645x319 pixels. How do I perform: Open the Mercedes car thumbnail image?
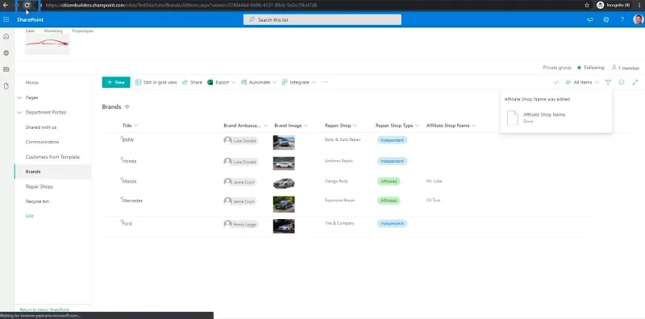tap(284, 204)
